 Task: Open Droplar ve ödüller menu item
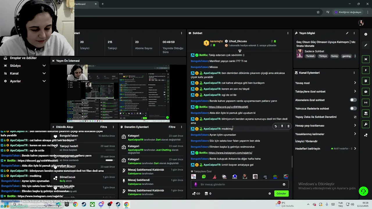23,58
